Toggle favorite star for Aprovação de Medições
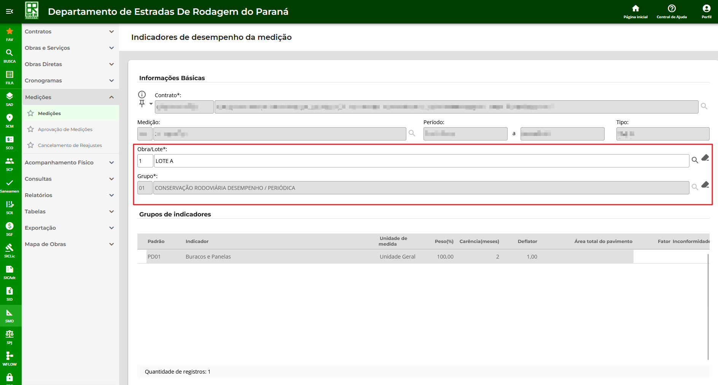718x385 pixels. tap(31, 129)
